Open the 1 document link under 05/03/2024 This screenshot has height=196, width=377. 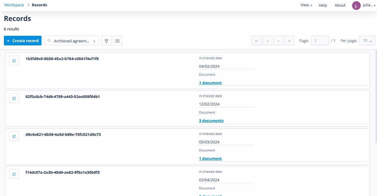pyautogui.click(x=210, y=159)
